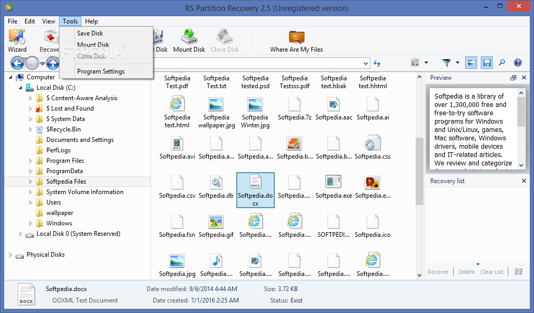The image size is (534, 313).
Task: Collapse the Computer tree node
Action: [x=10, y=77]
